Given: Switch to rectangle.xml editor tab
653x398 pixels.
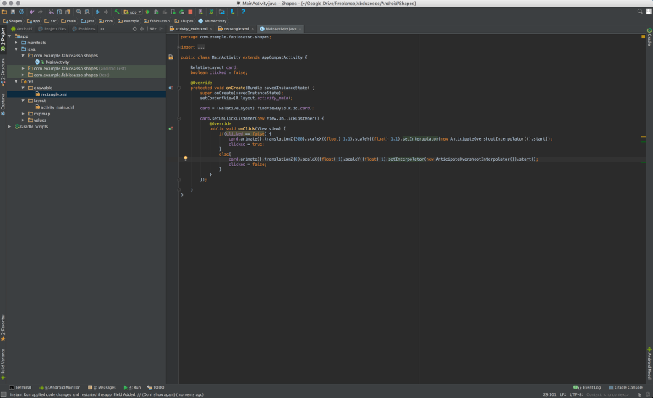Looking at the screenshot, I should click(236, 29).
